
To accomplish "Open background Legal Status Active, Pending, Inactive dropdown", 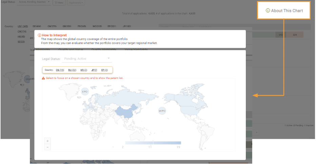I will click(x=34, y=2).
